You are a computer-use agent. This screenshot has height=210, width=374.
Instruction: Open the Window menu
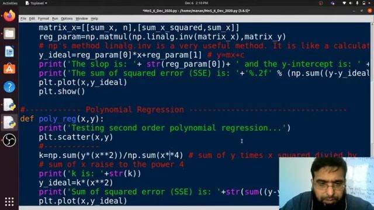[82, 19]
